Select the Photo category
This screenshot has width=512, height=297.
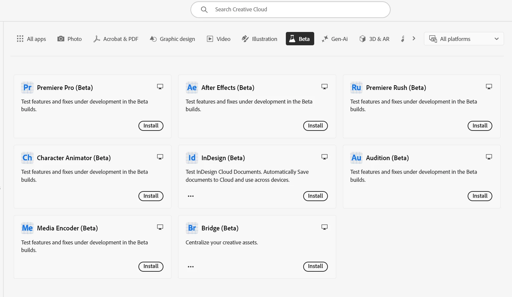pos(69,39)
